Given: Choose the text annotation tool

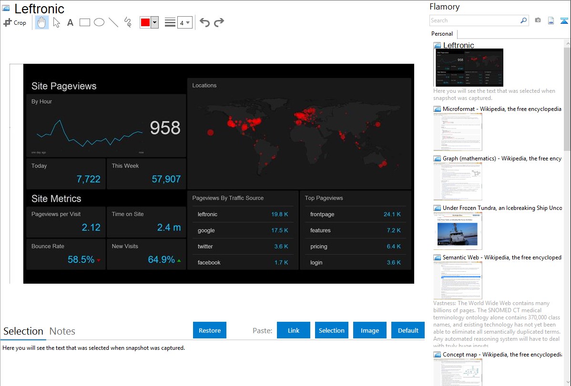Looking at the screenshot, I should click(x=70, y=22).
